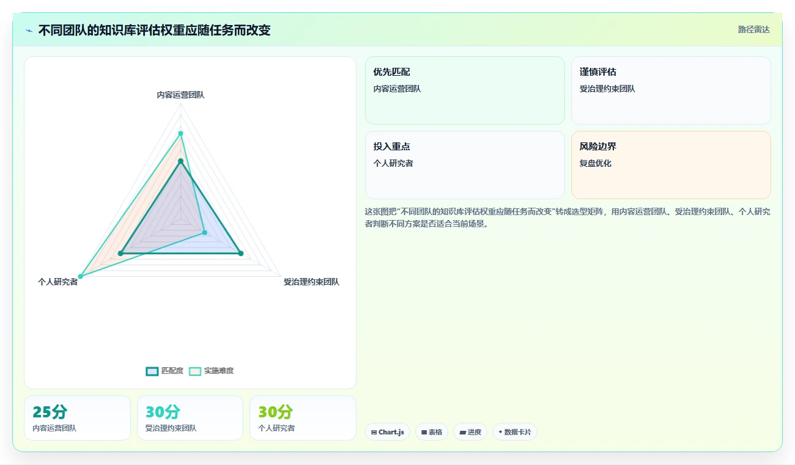Screen dimensions: 795x465
Task: Click the 实施难度 point on 内容运营团队 axis
Action: tap(180, 133)
